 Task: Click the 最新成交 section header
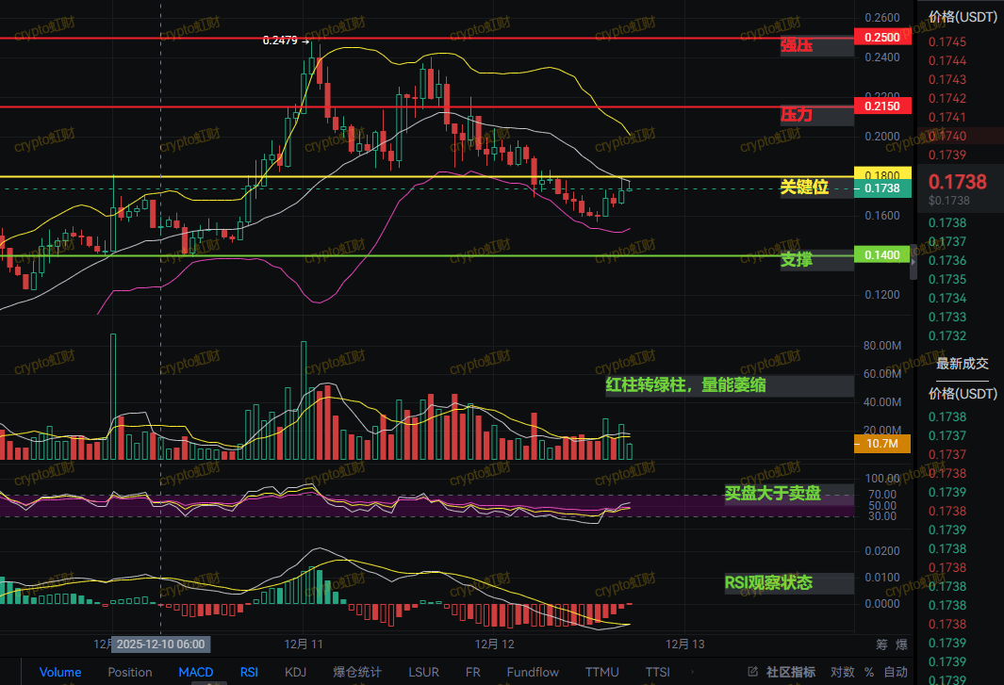click(x=963, y=364)
